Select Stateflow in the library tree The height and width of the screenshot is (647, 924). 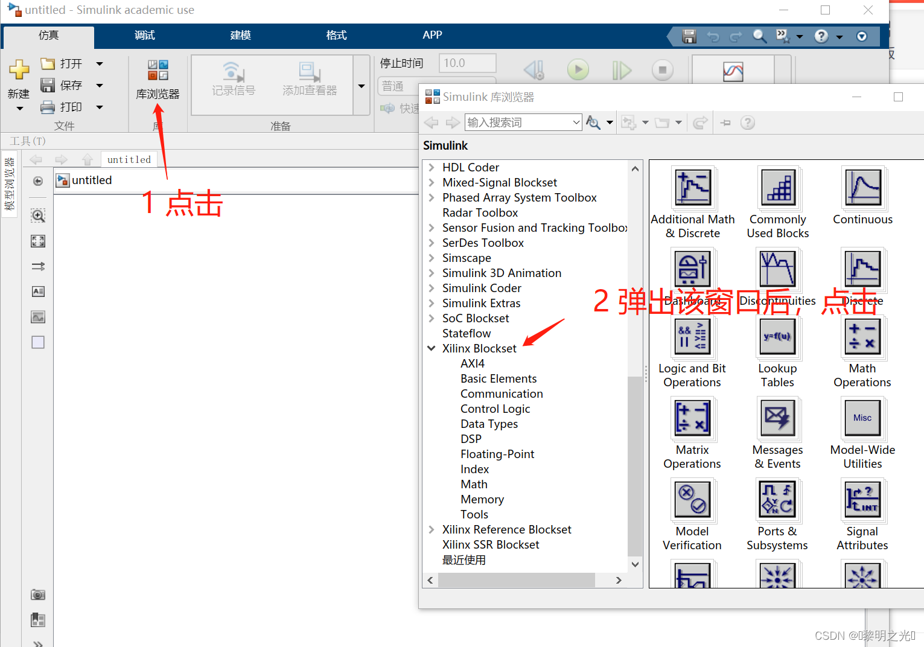pyautogui.click(x=467, y=333)
